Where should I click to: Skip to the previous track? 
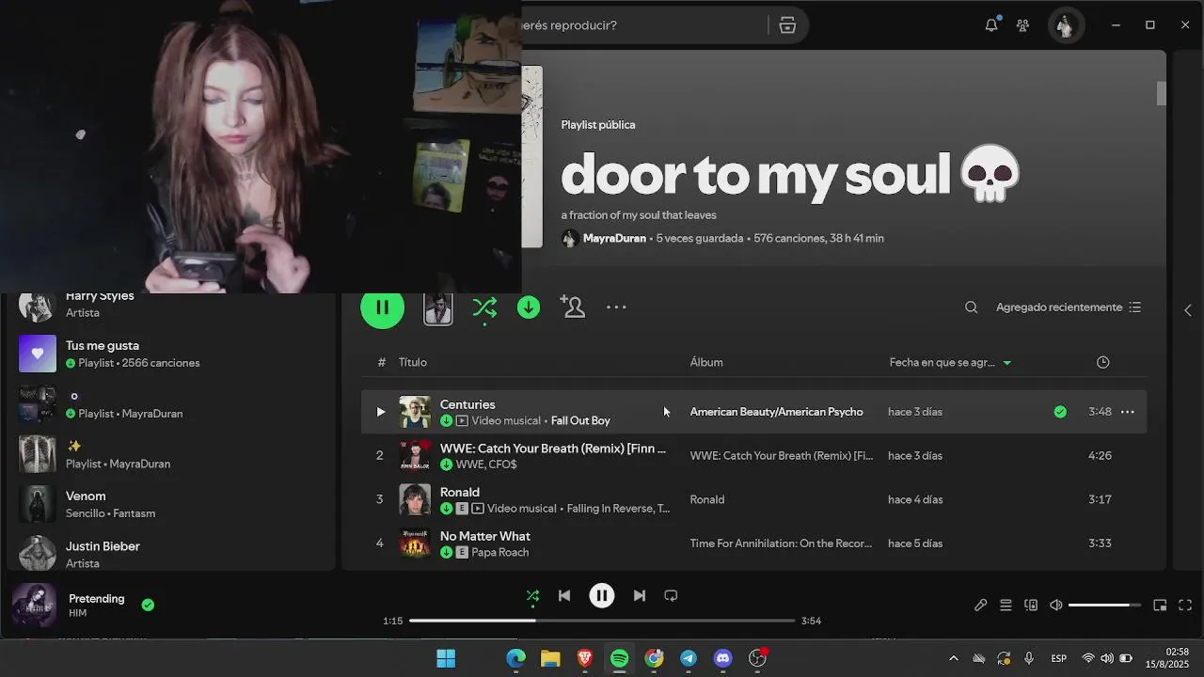pyautogui.click(x=564, y=595)
